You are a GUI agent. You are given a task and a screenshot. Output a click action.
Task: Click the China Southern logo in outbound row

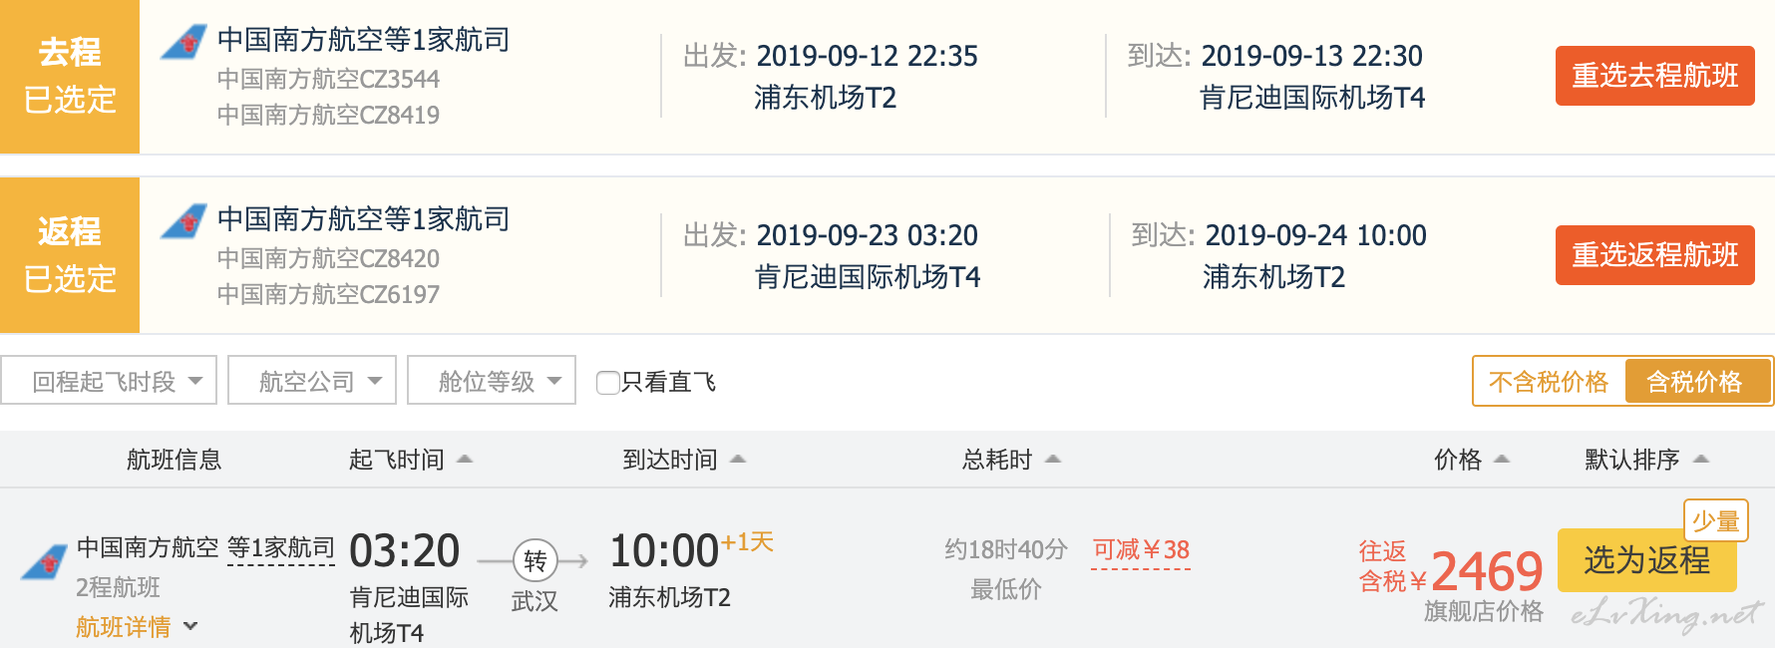183,42
